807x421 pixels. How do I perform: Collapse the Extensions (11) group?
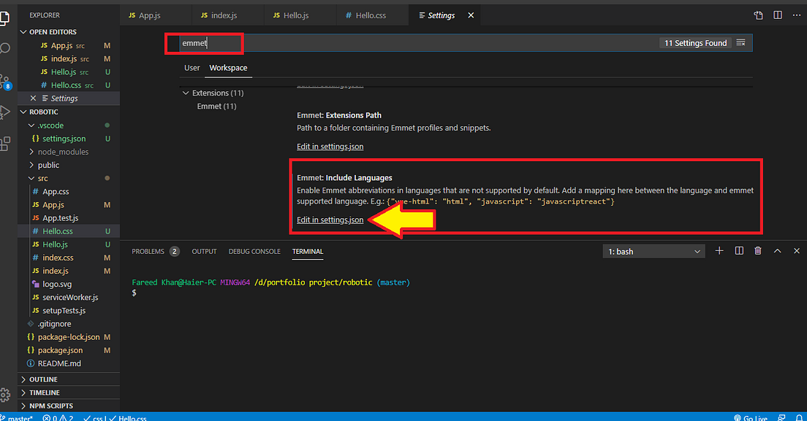pos(213,93)
